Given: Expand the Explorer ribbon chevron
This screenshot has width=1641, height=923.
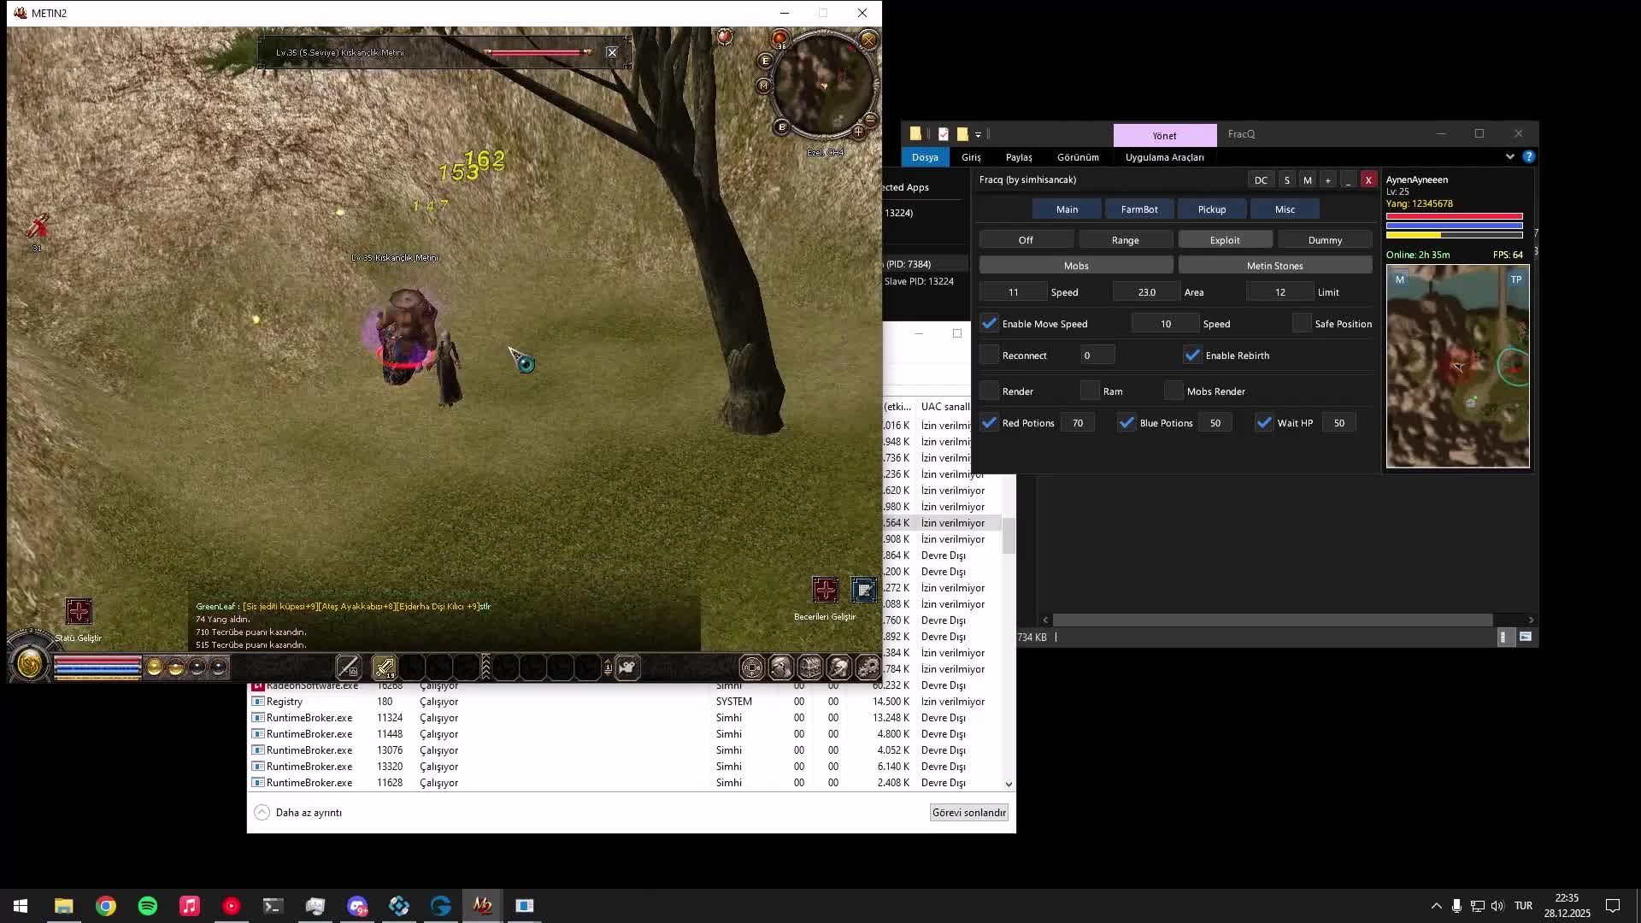Looking at the screenshot, I should [x=1509, y=157].
